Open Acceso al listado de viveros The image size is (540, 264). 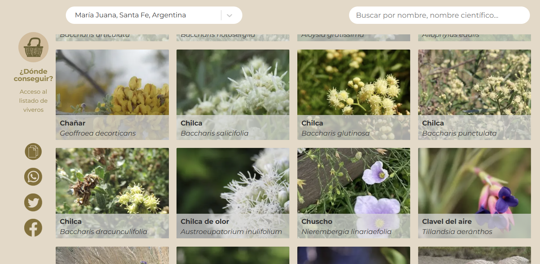[33, 101]
